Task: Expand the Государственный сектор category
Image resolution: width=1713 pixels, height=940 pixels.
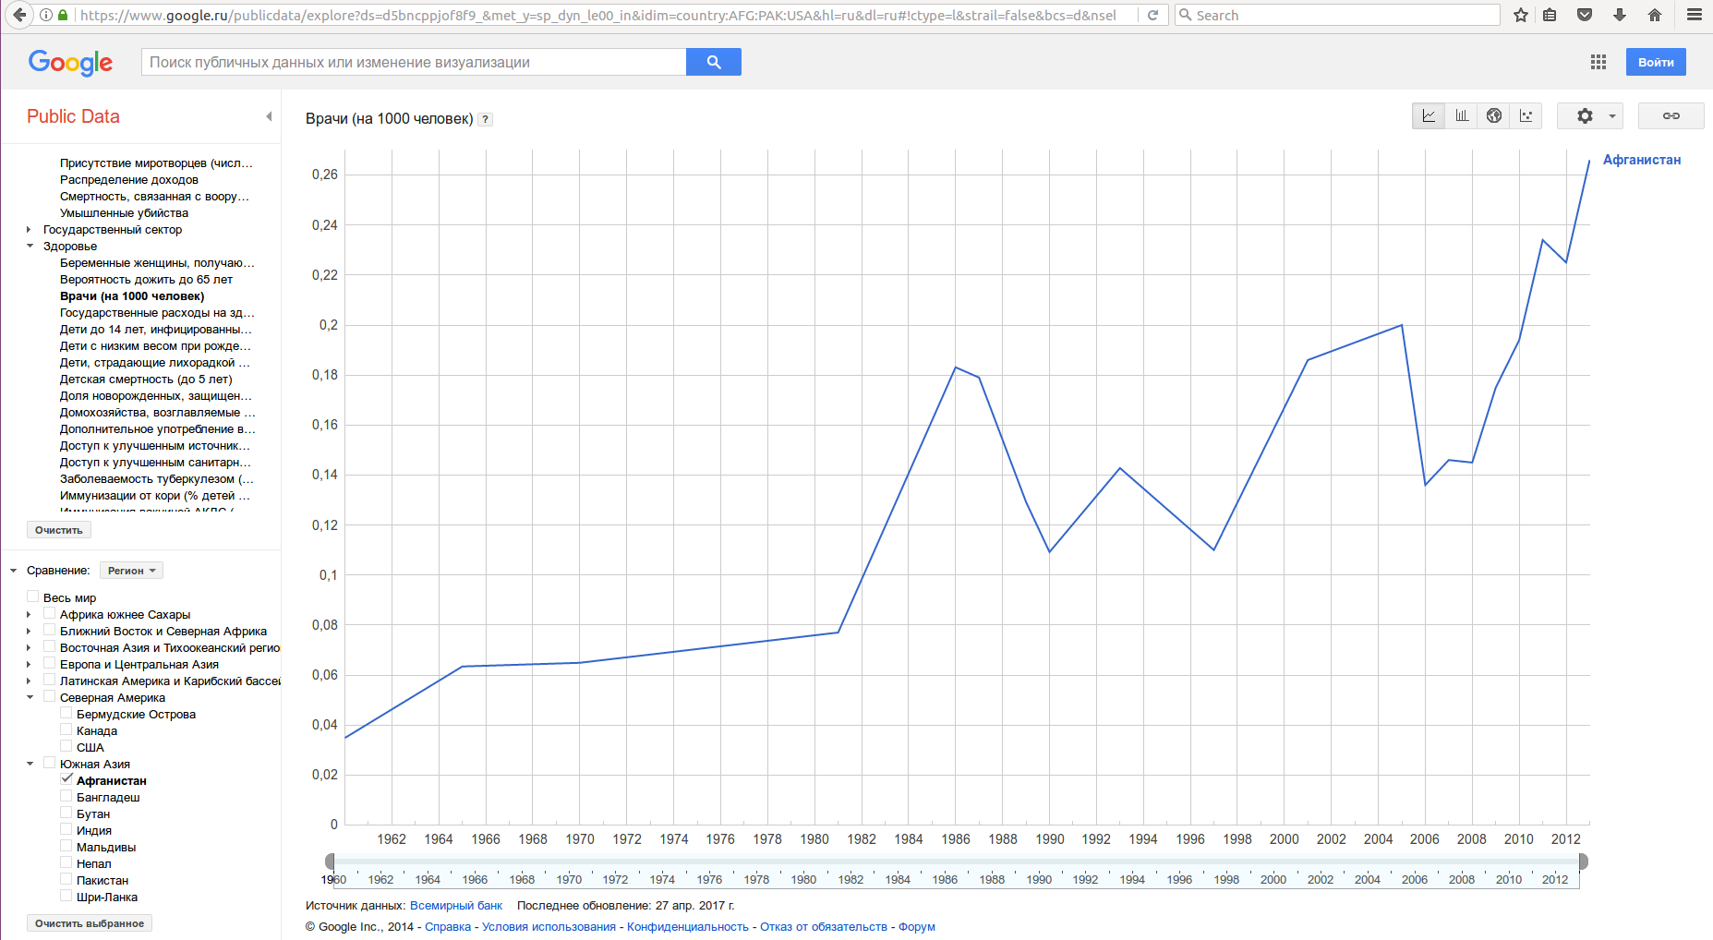Action: 30,230
